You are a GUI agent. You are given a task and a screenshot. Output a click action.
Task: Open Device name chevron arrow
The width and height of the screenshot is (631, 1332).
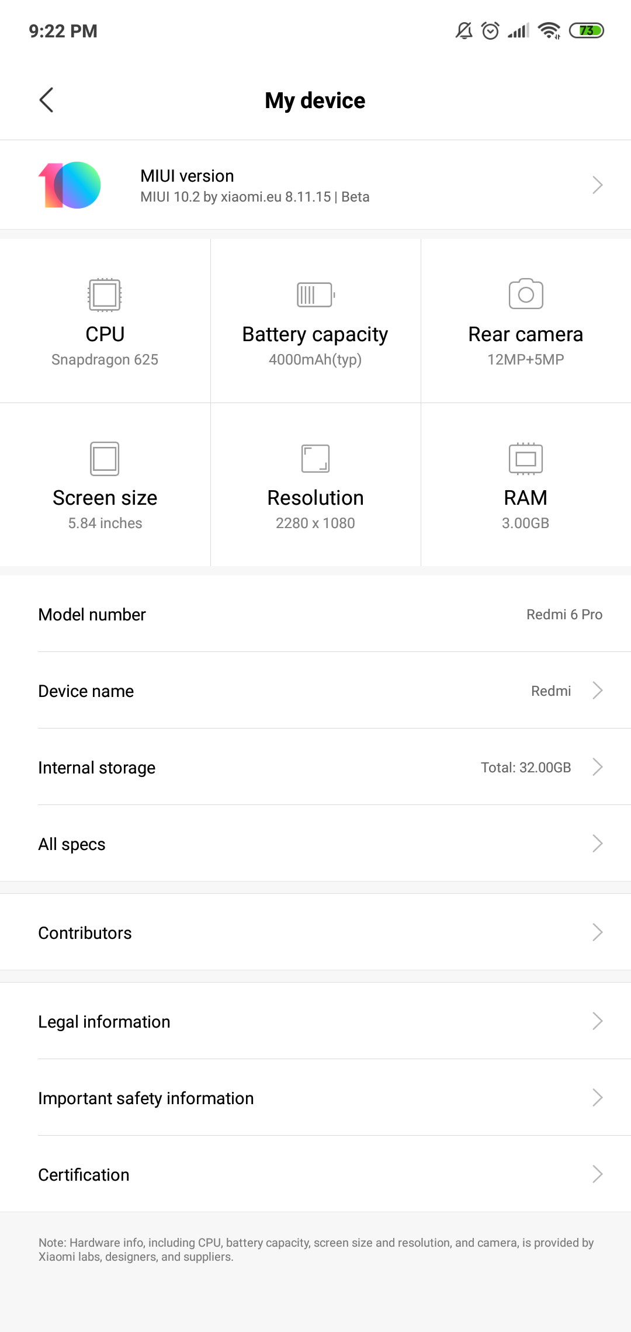click(x=597, y=691)
